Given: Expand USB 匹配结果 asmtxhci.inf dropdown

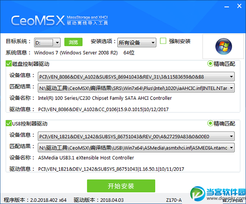Looking at the screenshot, I should tap(136, 147).
